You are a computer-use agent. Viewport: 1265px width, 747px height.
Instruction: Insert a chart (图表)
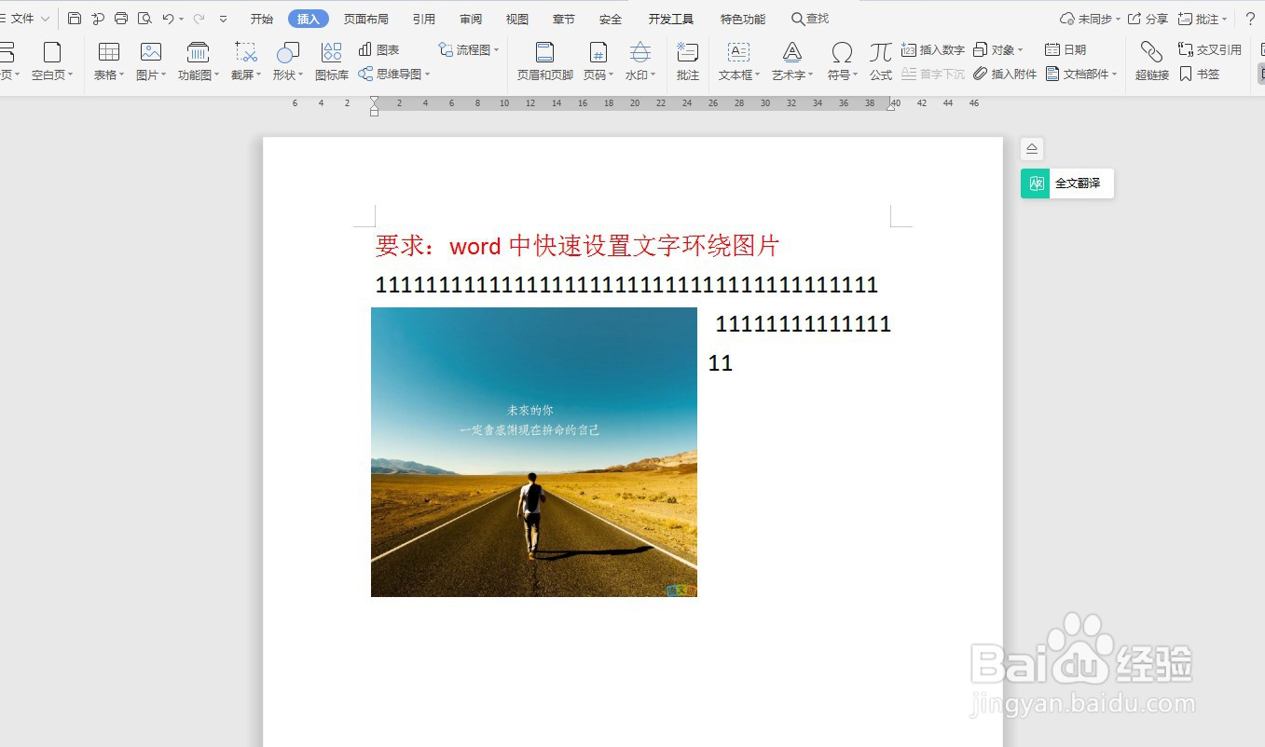click(x=379, y=49)
